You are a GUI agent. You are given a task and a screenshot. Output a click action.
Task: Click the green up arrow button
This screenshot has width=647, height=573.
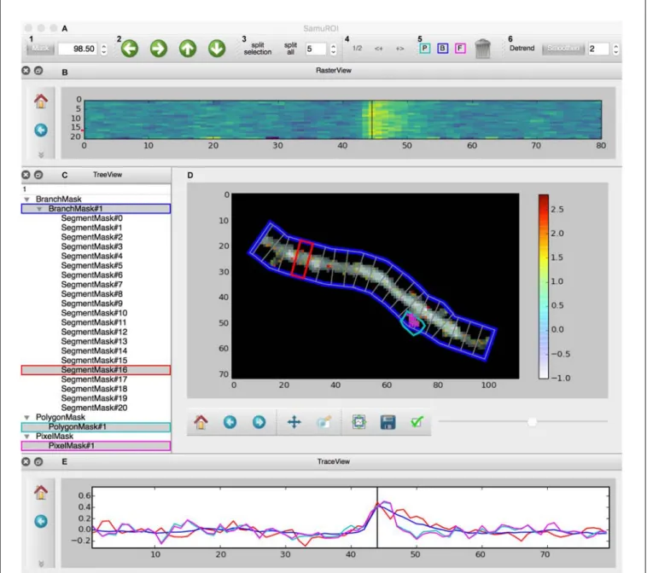(x=188, y=49)
